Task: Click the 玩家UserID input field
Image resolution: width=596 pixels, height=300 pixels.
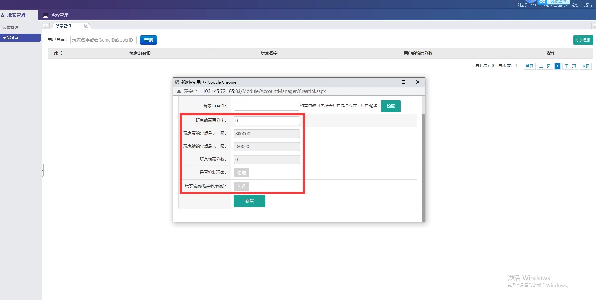Action: point(267,106)
